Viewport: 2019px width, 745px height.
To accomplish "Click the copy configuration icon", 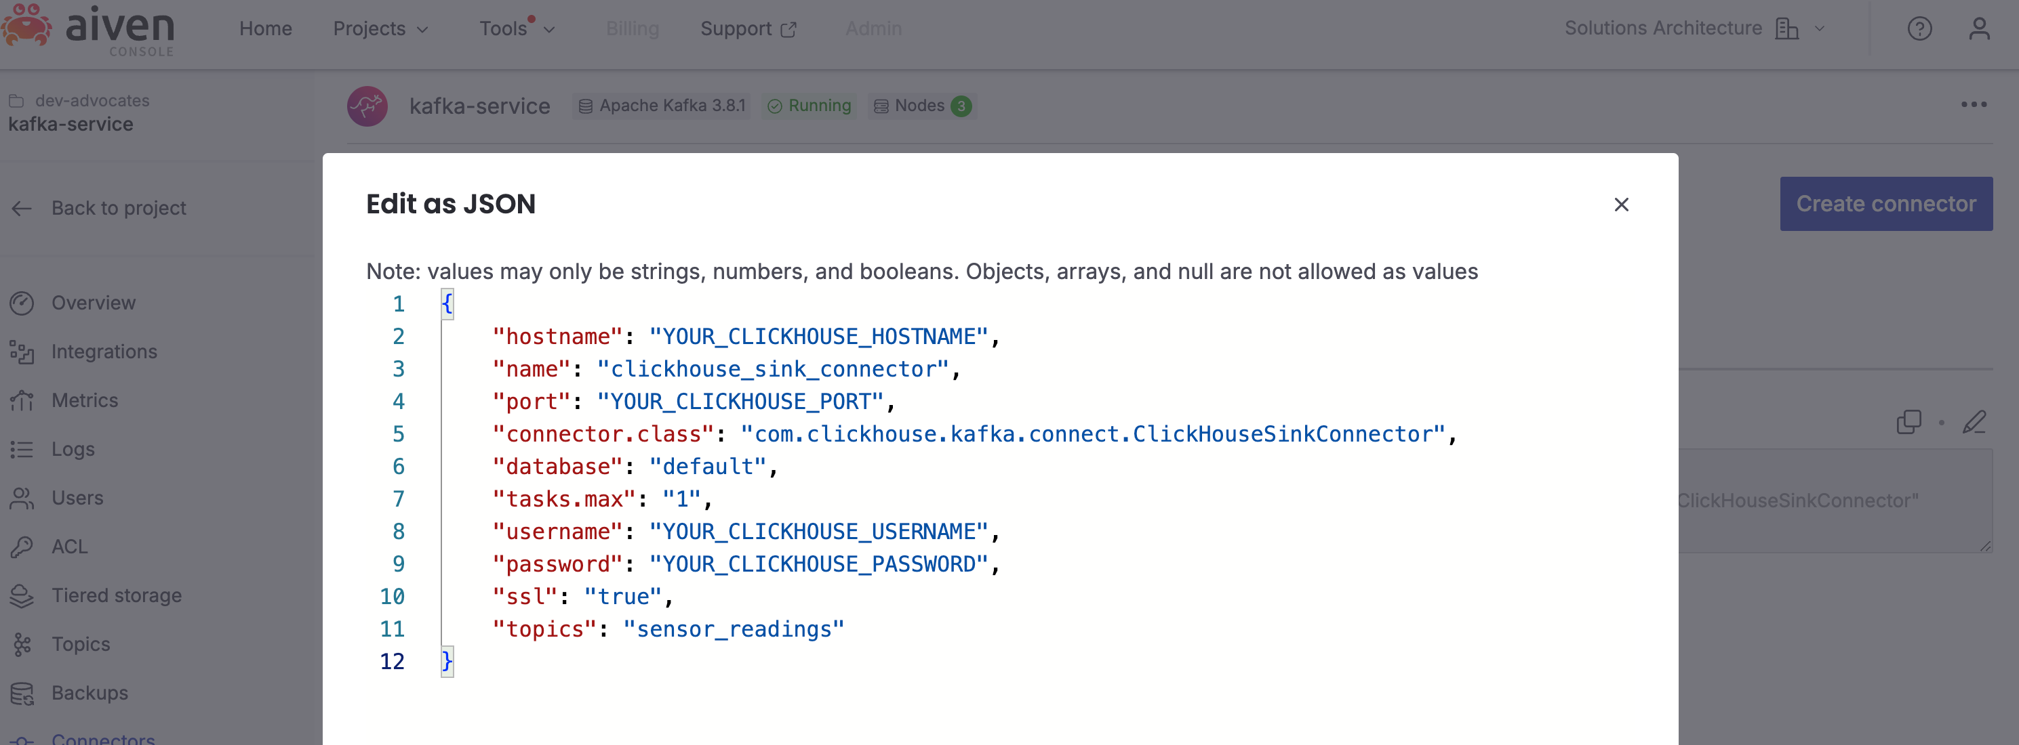I will [1908, 423].
